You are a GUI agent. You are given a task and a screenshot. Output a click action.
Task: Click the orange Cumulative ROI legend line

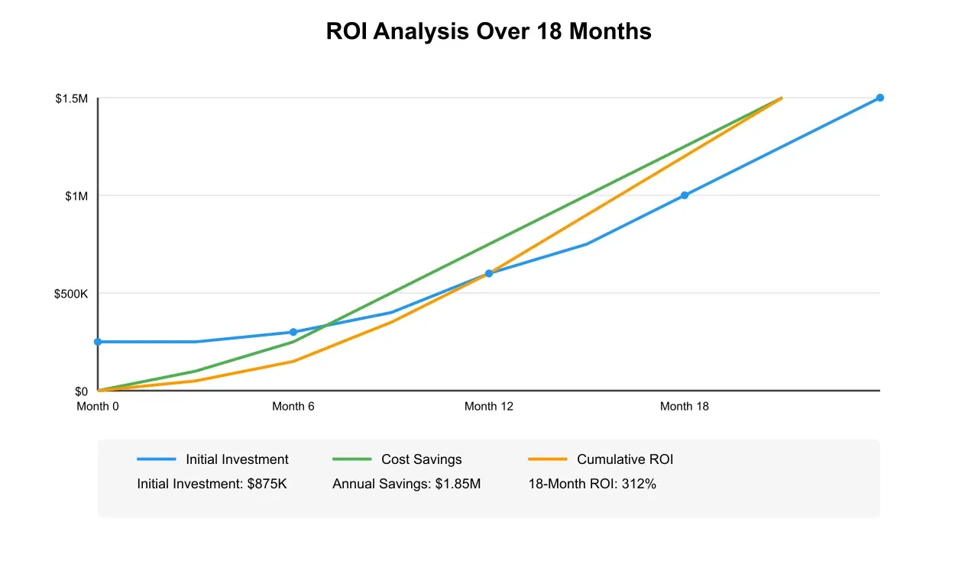(549, 459)
